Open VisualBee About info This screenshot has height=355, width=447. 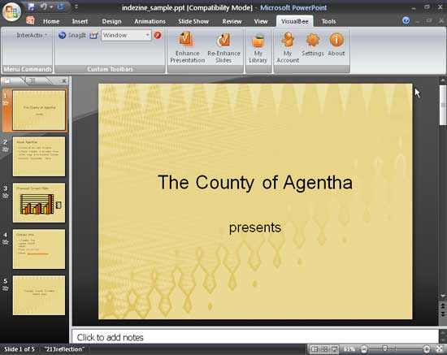[336, 44]
